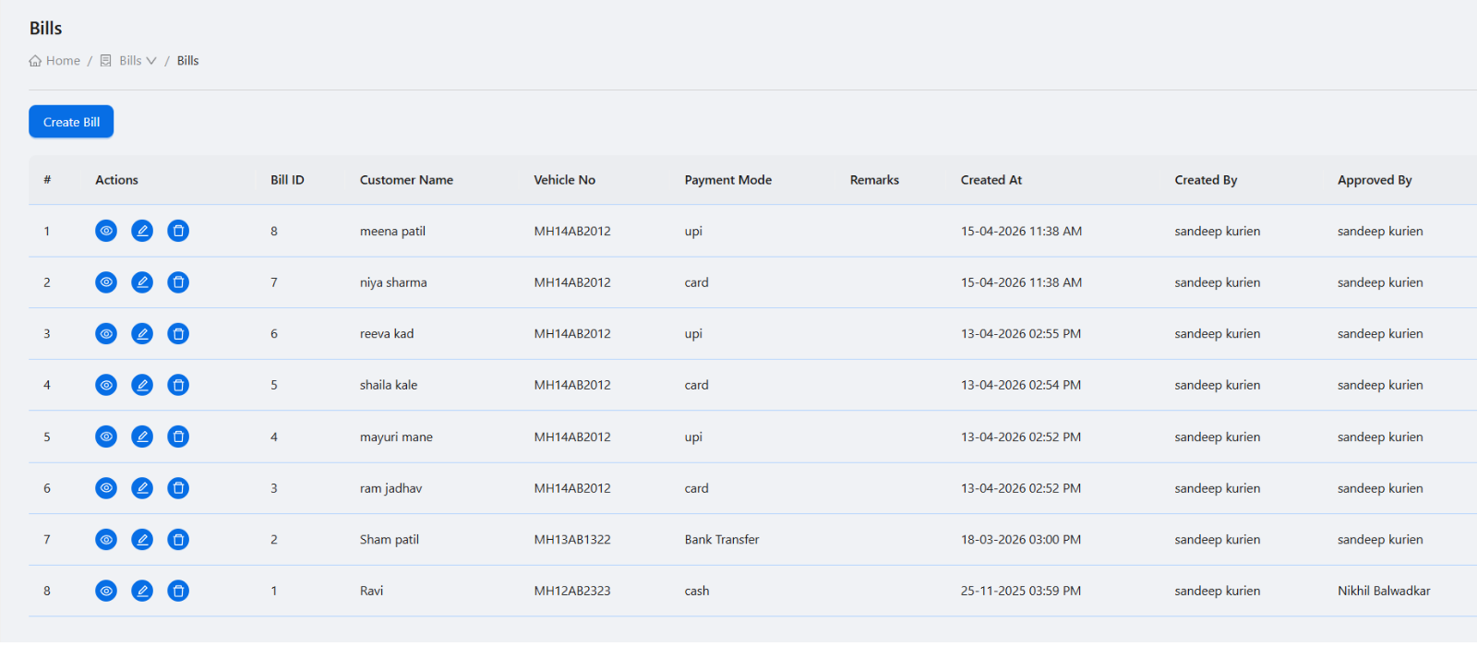Click the Bill ID column header
The height and width of the screenshot is (646, 1477).
pyautogui.click(x=287, y=180)
